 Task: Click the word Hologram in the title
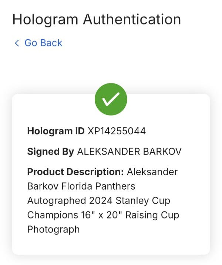tap(46, 19)
